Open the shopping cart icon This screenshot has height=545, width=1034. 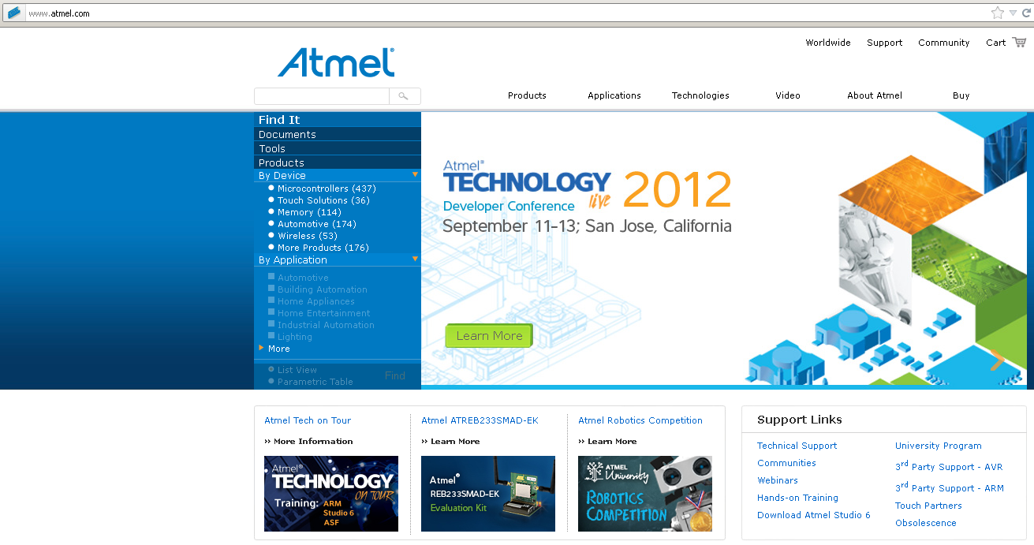point(1019,42)
